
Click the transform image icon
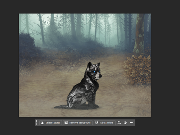click(119, 123)
